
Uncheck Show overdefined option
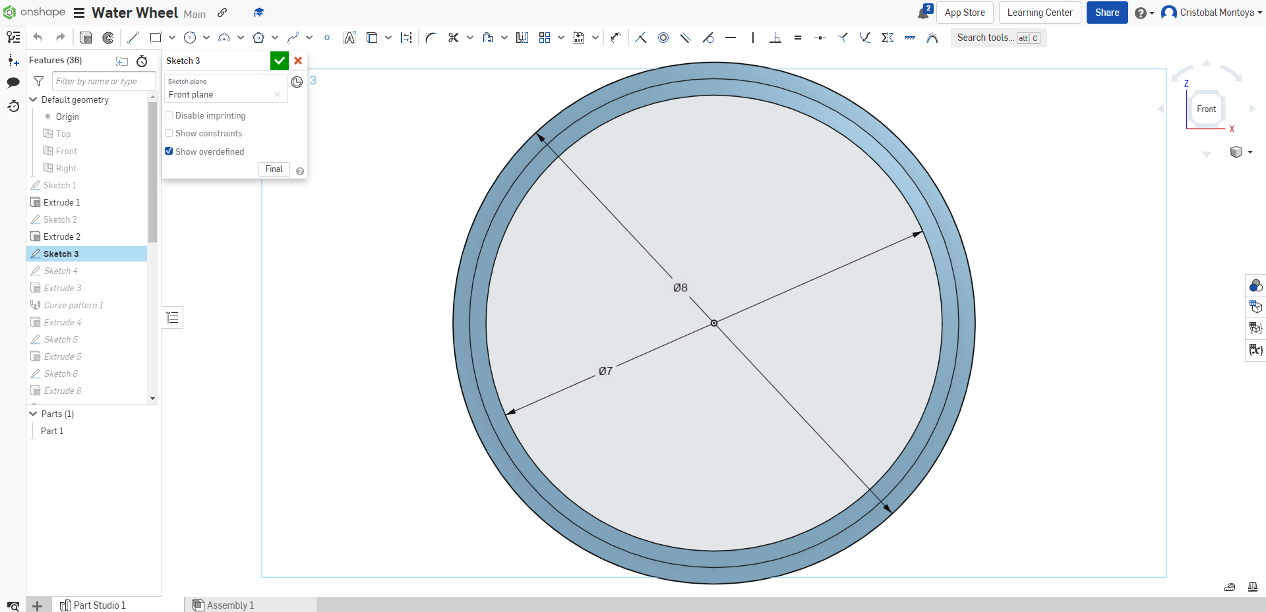169,152
